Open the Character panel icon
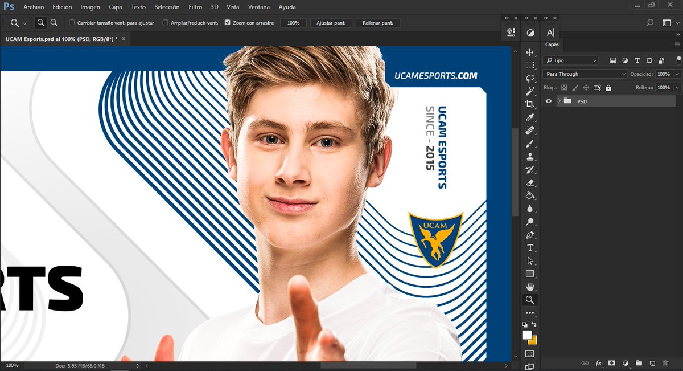Image resolution: width=683 pixels, height=371 pixels. coord(550,33)
